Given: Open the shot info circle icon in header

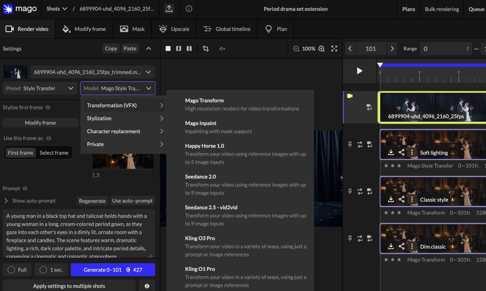Looking at the screenshot, I should click(x=189, y=9).
